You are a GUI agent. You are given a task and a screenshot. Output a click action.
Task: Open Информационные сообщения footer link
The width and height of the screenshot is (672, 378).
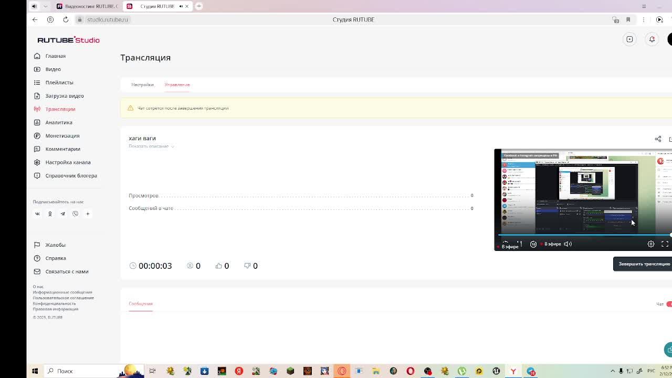pos(62,292)
